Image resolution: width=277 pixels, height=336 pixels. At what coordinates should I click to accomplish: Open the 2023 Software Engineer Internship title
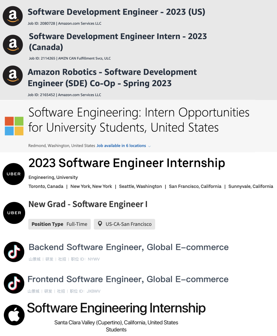pos(127,163)
